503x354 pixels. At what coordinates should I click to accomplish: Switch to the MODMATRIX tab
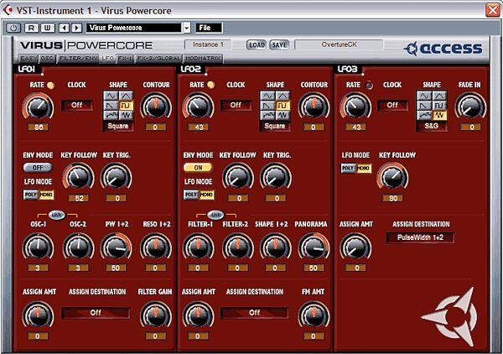[203, 59]
